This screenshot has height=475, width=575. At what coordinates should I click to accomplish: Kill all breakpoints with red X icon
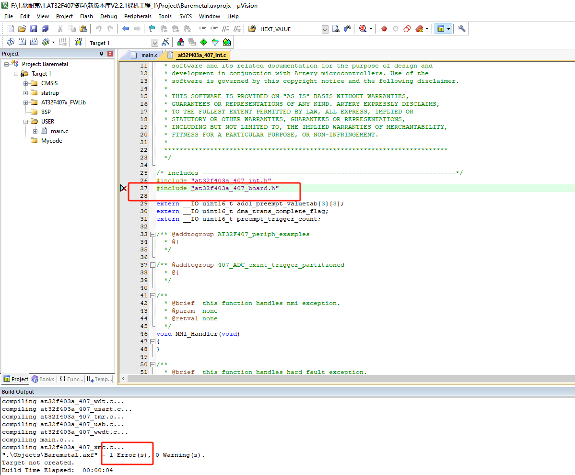[419, 29]
